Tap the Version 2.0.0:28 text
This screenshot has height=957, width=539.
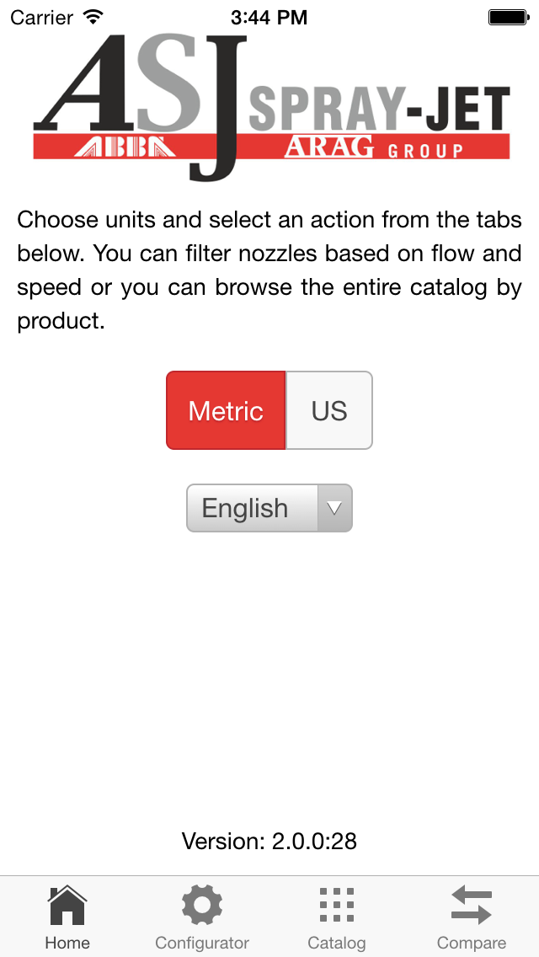point(269,841)
